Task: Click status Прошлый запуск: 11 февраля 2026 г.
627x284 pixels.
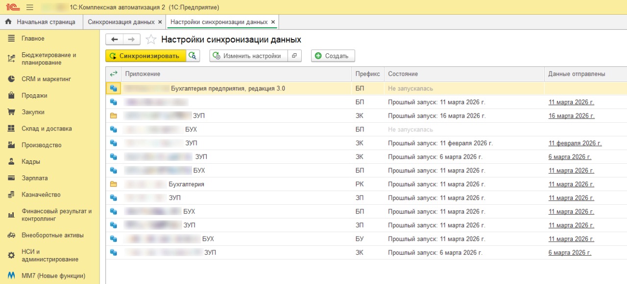Action: click(x=440, y=143)
